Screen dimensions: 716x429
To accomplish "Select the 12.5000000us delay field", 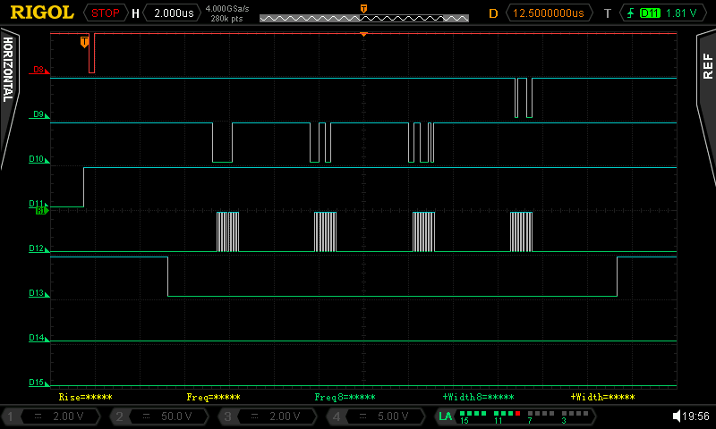I will [550, 13].
